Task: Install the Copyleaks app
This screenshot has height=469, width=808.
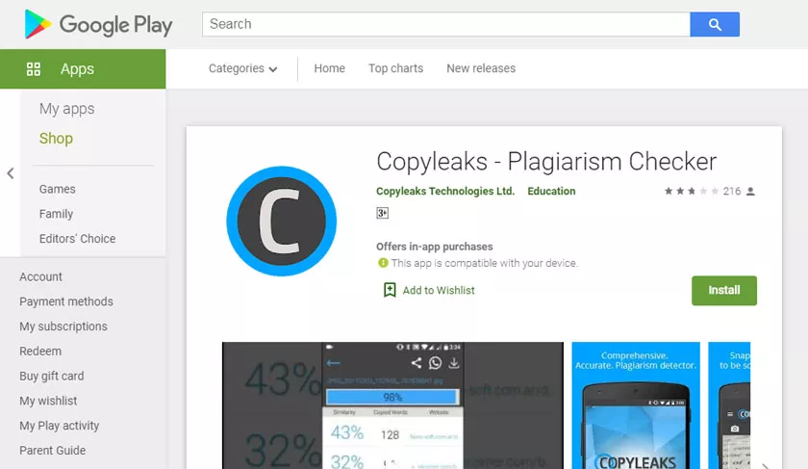Action: (724, 291)
